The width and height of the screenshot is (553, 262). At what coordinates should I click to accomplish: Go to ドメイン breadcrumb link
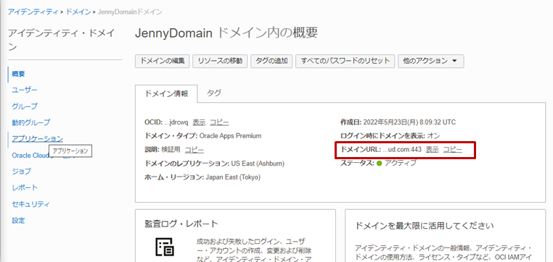[78, 12]
